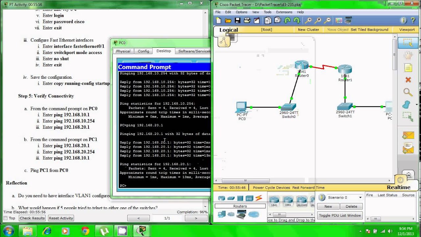
Task: Click the Print icon in the toolbar
Action: [247, 20]
